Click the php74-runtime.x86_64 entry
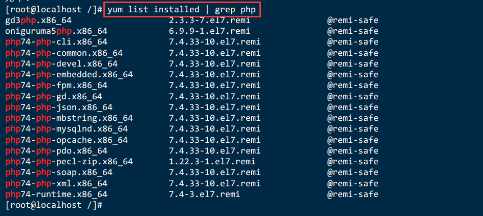 click(x=56, y=194)
